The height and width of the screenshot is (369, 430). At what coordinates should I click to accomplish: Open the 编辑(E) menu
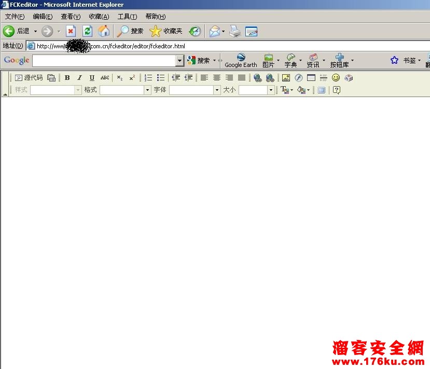(x=43, y=17)
